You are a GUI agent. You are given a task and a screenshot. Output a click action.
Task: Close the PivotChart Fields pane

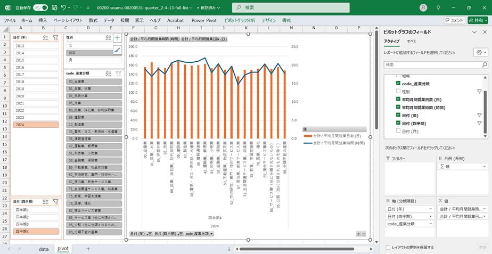click(x=484, y=32)
